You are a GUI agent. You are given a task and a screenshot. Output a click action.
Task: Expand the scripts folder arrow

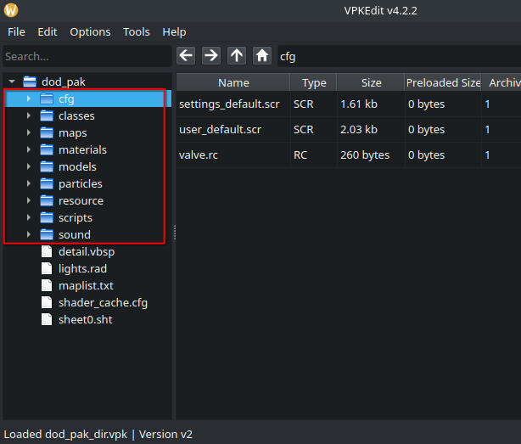point(28,218)
